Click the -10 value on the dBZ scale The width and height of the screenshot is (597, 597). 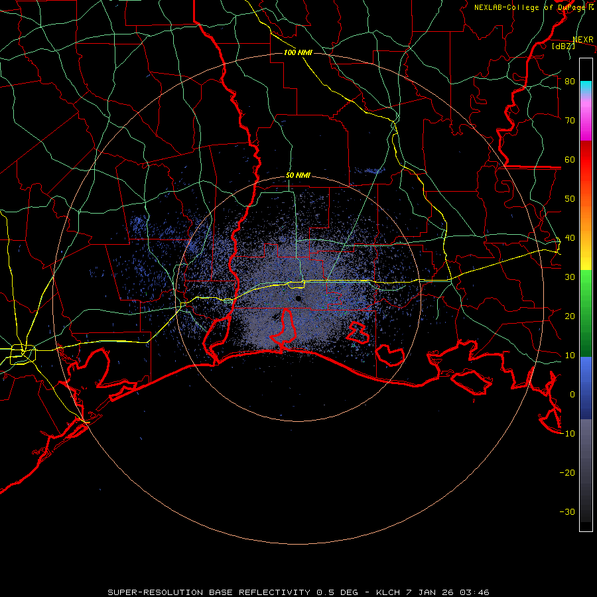tap(567, 434)
